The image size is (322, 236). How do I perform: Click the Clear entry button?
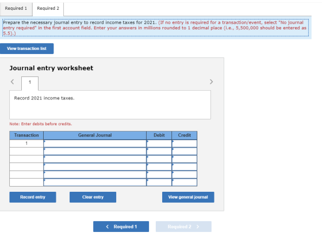pyautogui.click(x=93, y=198)
